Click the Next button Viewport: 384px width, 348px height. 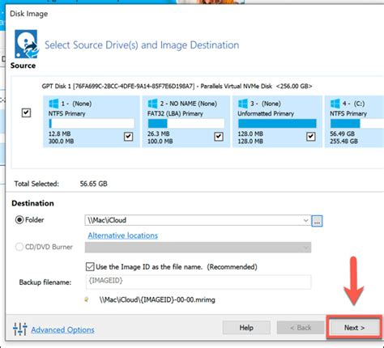click(x=354, y=328)
